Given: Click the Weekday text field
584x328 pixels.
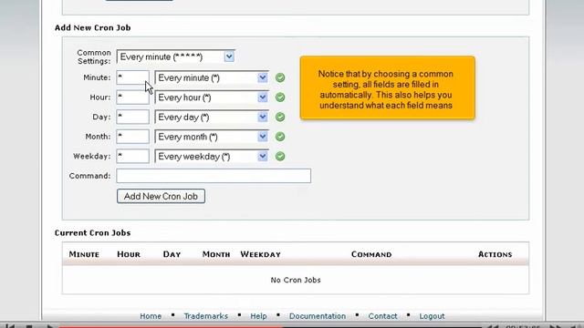Looking at the screenshot, I should click(132, 157).
